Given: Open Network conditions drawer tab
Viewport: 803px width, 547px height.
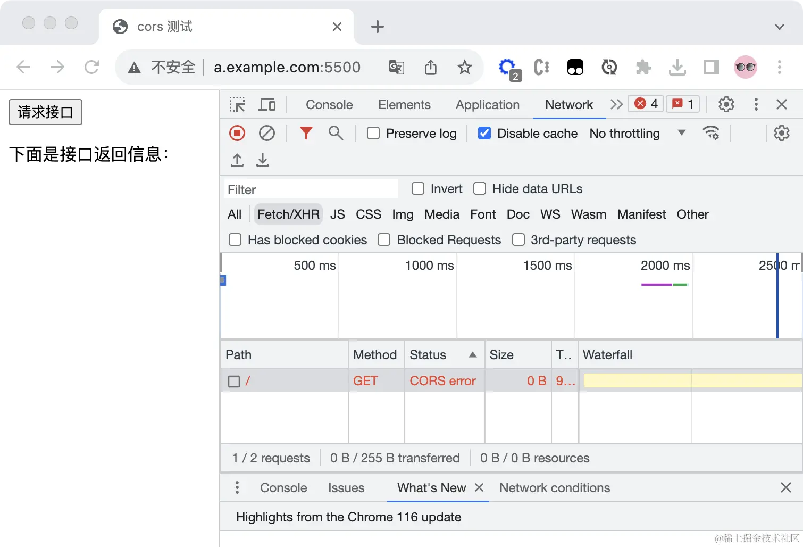Looking at the screenshot, I should (x=555, y=487).
